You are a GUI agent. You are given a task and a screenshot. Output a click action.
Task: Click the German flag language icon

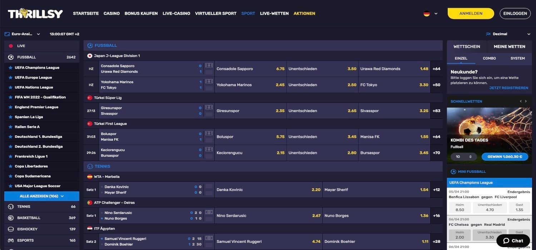(427, 14)
